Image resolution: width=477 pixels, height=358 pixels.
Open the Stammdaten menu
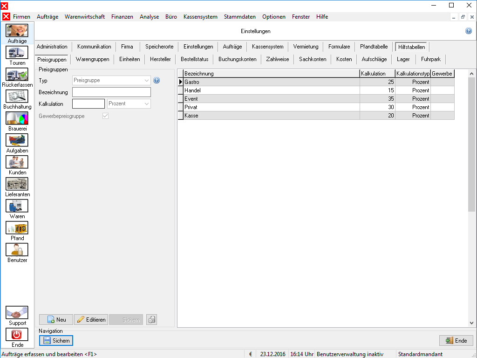(240, 17)
